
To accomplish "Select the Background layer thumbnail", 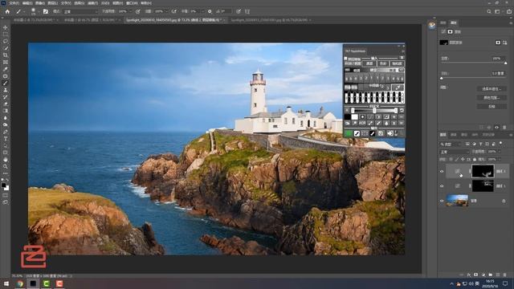I will click(457, 201).
